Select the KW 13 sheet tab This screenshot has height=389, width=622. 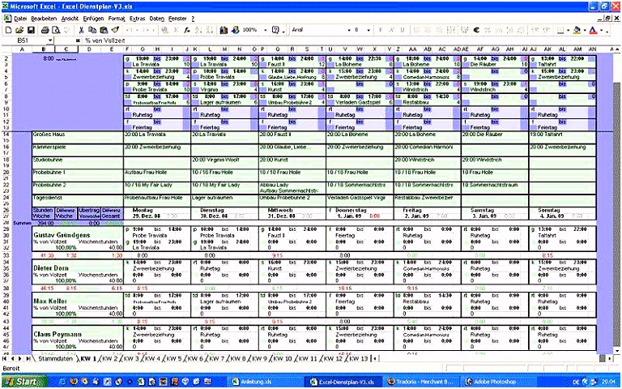click(357, 358)
